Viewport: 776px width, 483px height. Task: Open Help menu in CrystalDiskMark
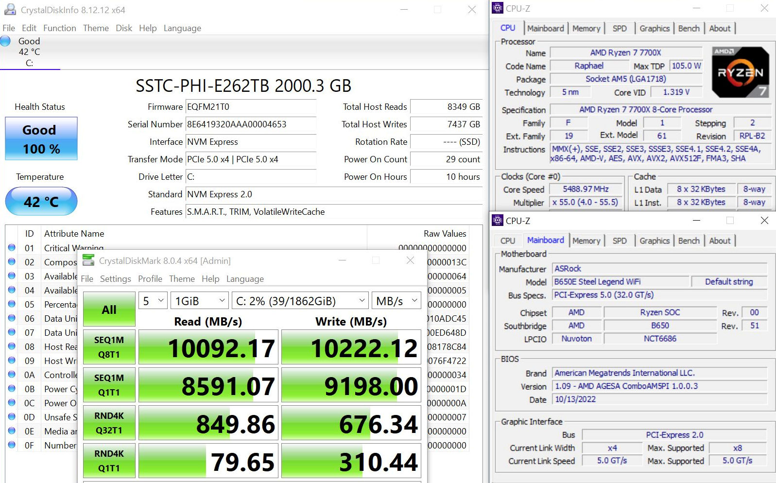(x=210, y=279)
